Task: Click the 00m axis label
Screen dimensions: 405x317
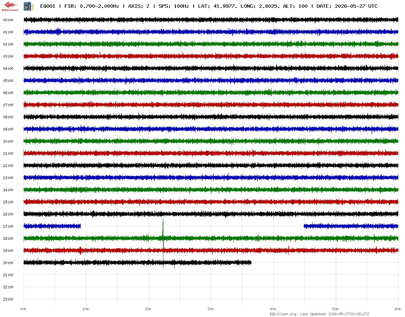Action: tap(23, 309)
